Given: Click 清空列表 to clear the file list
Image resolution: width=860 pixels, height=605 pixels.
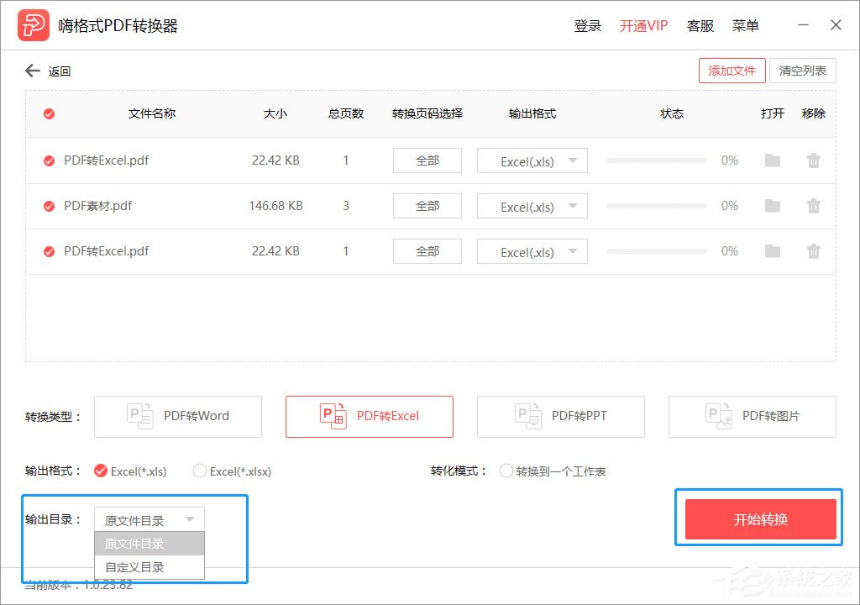Looking at the screenshot, I should 803,71.
